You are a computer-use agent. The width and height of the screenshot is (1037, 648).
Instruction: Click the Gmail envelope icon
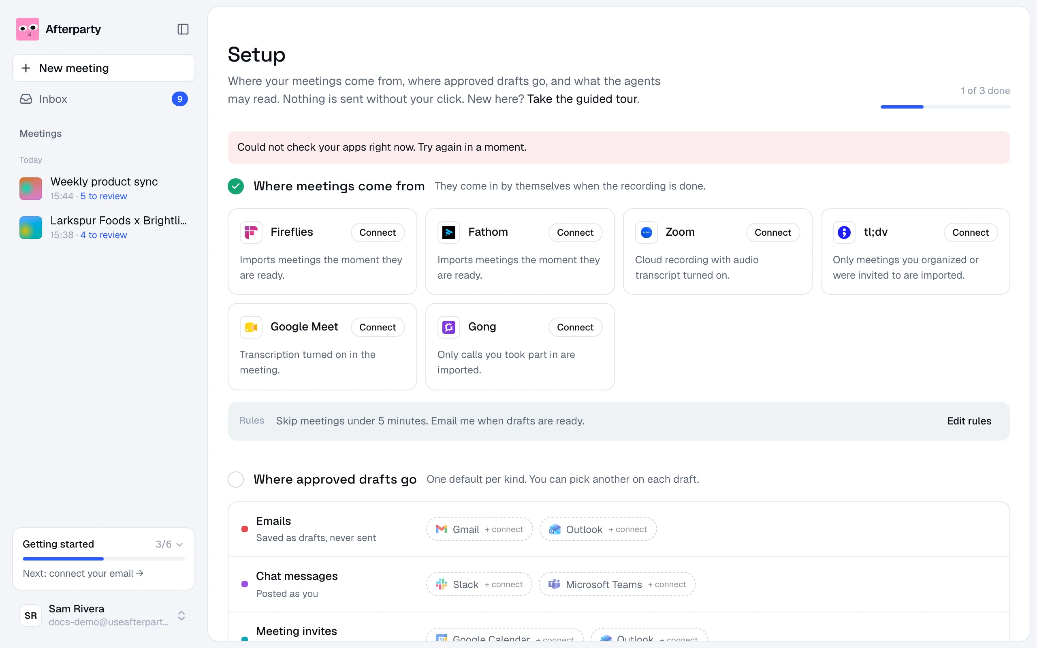pos(442,529)
